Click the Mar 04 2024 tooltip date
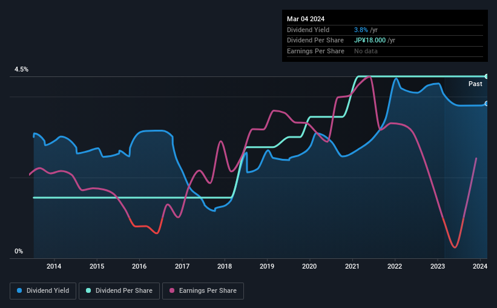Viewport: 497px width, 308px height. click(306, 19)
